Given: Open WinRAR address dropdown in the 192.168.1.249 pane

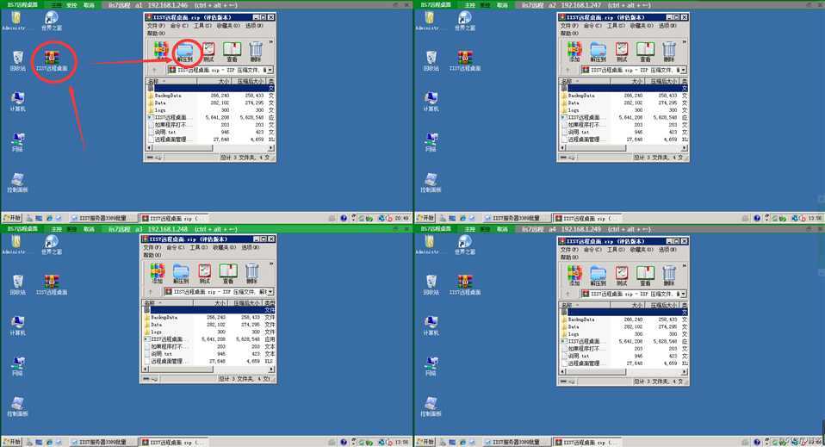Looking at the screenshot, I should click(684, 294).
